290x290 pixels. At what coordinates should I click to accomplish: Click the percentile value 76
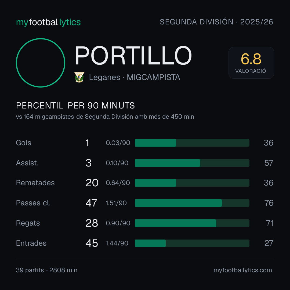[269, 203]
